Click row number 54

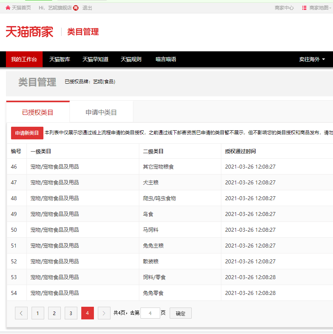click(14, 293)
